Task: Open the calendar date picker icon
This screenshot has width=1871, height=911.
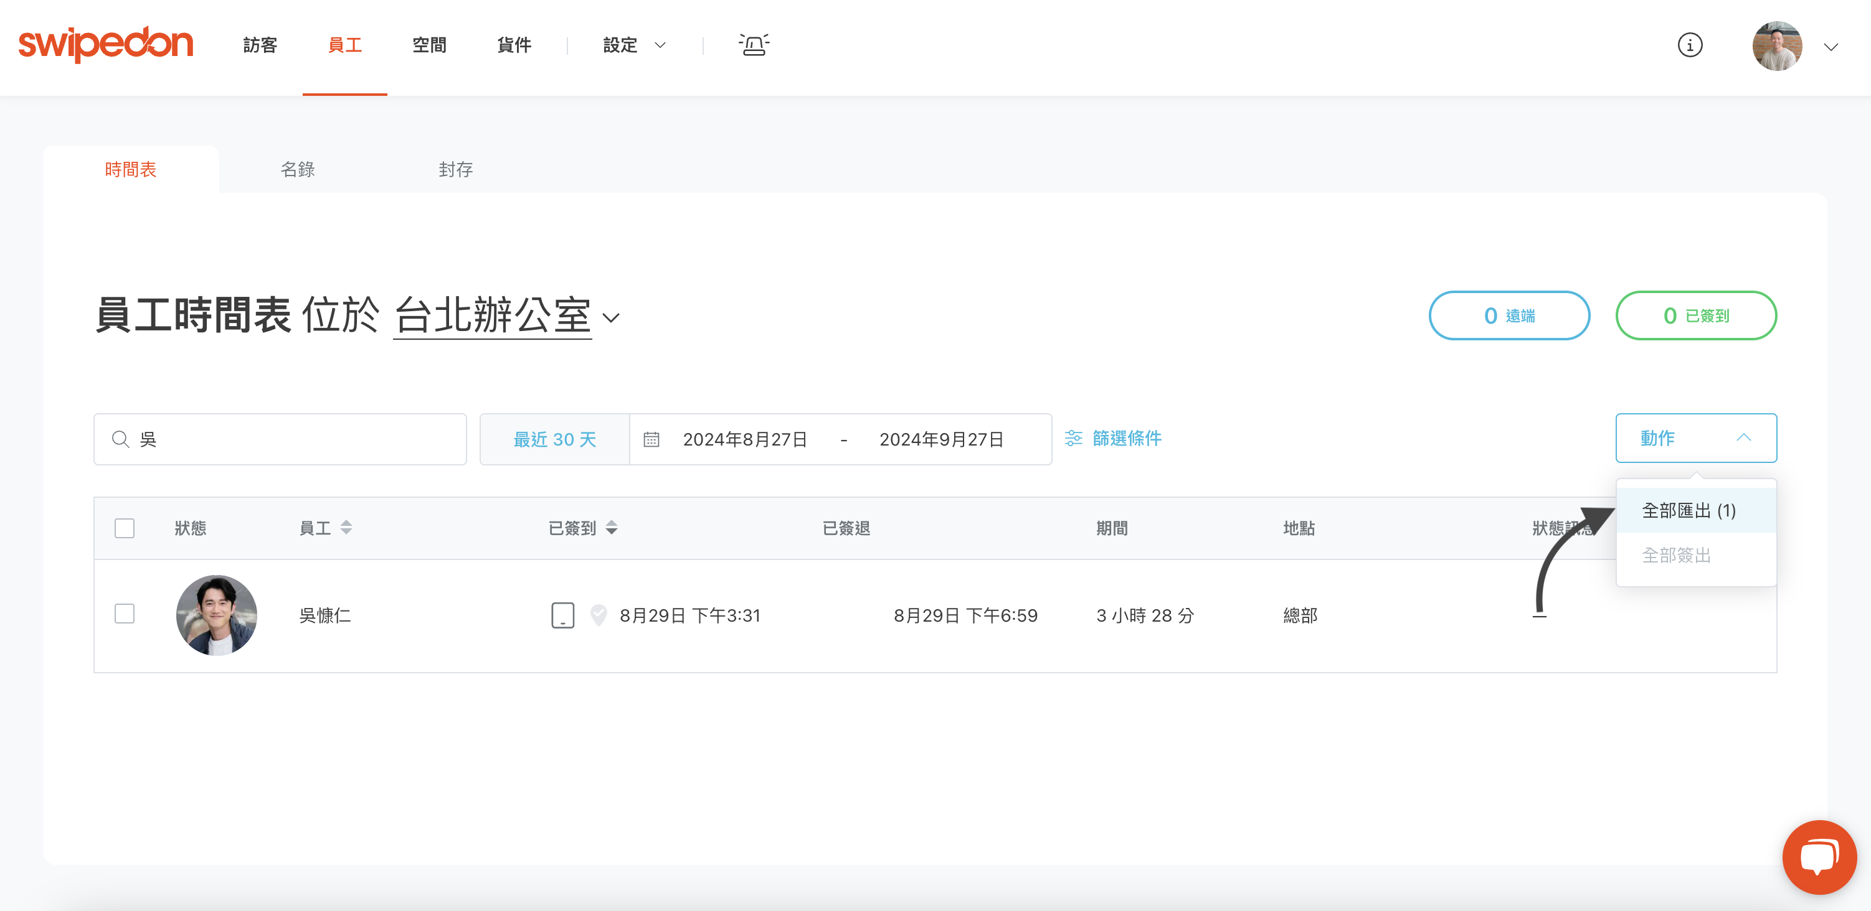Action: (651, 439)
